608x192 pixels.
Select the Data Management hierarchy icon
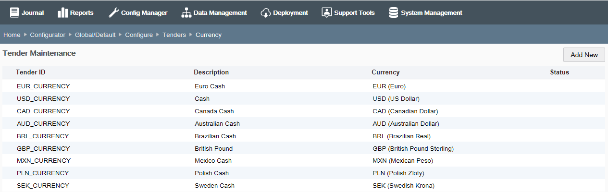point(186,12)
